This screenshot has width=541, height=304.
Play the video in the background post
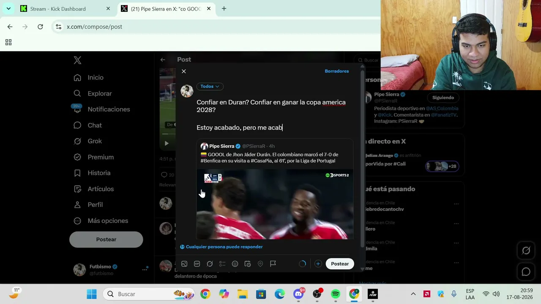click(167, 143)
